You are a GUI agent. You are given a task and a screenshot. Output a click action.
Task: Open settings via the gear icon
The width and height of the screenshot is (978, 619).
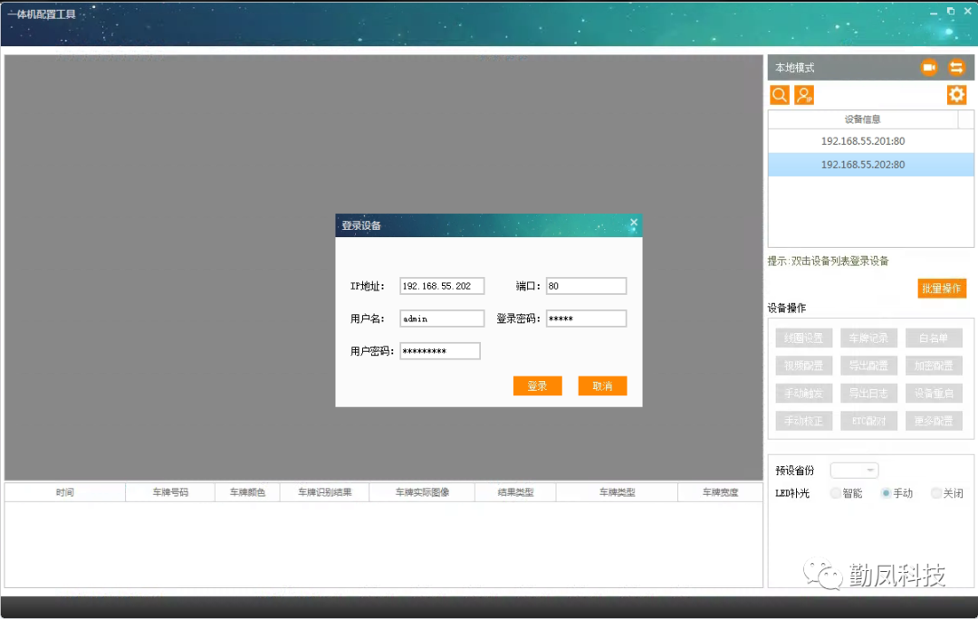[x=956, y=94]
